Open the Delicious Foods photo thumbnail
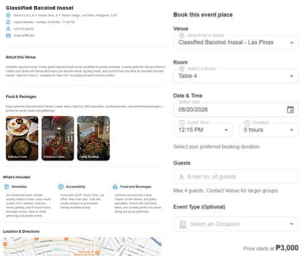Viewport: 307px width, 256px height. click(22, 139)
